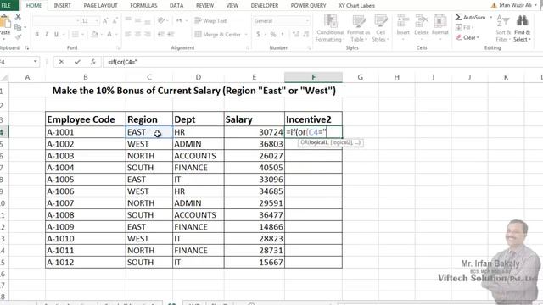Expand AutoSum dropdown arrow
Image resolution: width=543 pixels, height=305 pixels.
point(490,17)
